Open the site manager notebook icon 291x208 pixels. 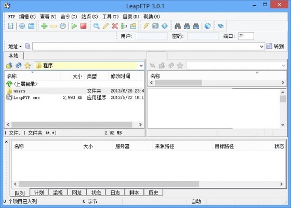pyautogui.click(x=11, y=26)
